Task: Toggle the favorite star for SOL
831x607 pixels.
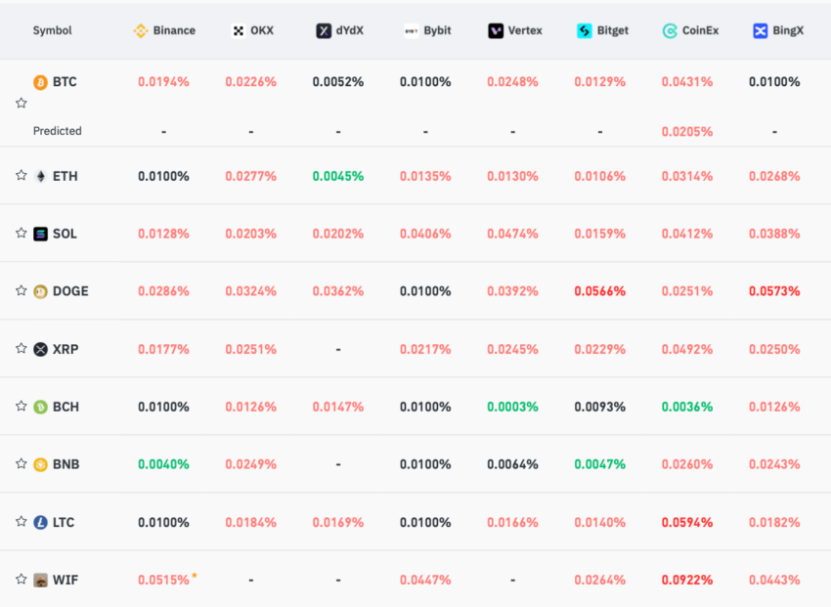Action: pyautogui.click(x=22, y=233)
